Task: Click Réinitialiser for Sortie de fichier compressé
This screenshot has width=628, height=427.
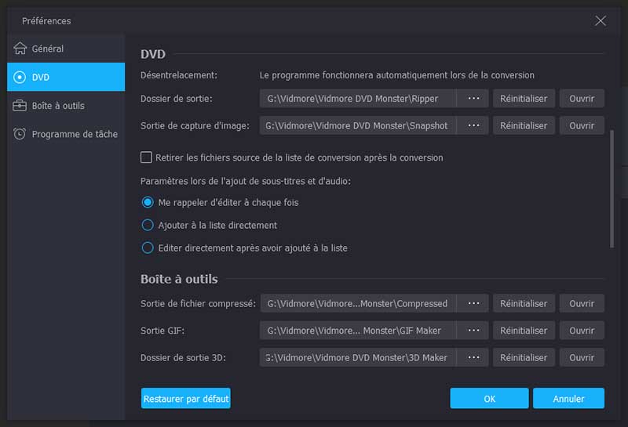Action: click(524, 303)
